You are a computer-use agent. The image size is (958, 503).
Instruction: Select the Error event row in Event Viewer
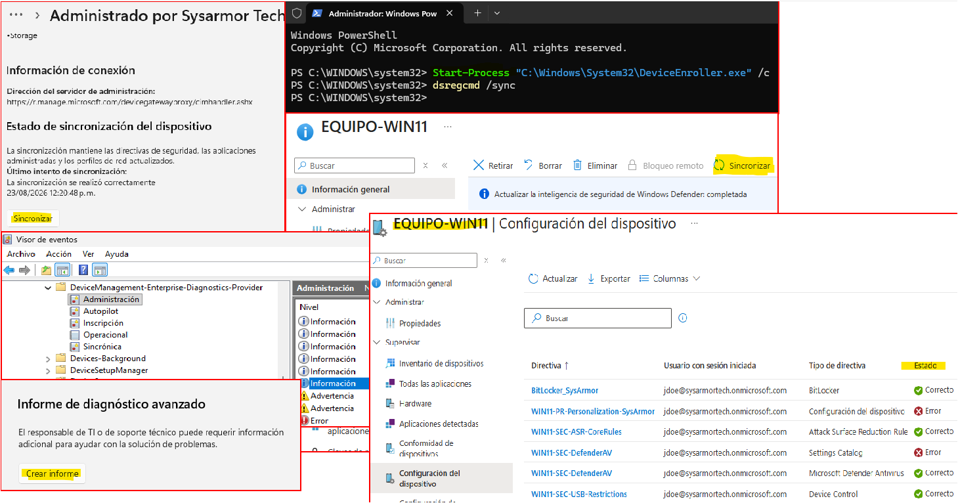[333, 421]
